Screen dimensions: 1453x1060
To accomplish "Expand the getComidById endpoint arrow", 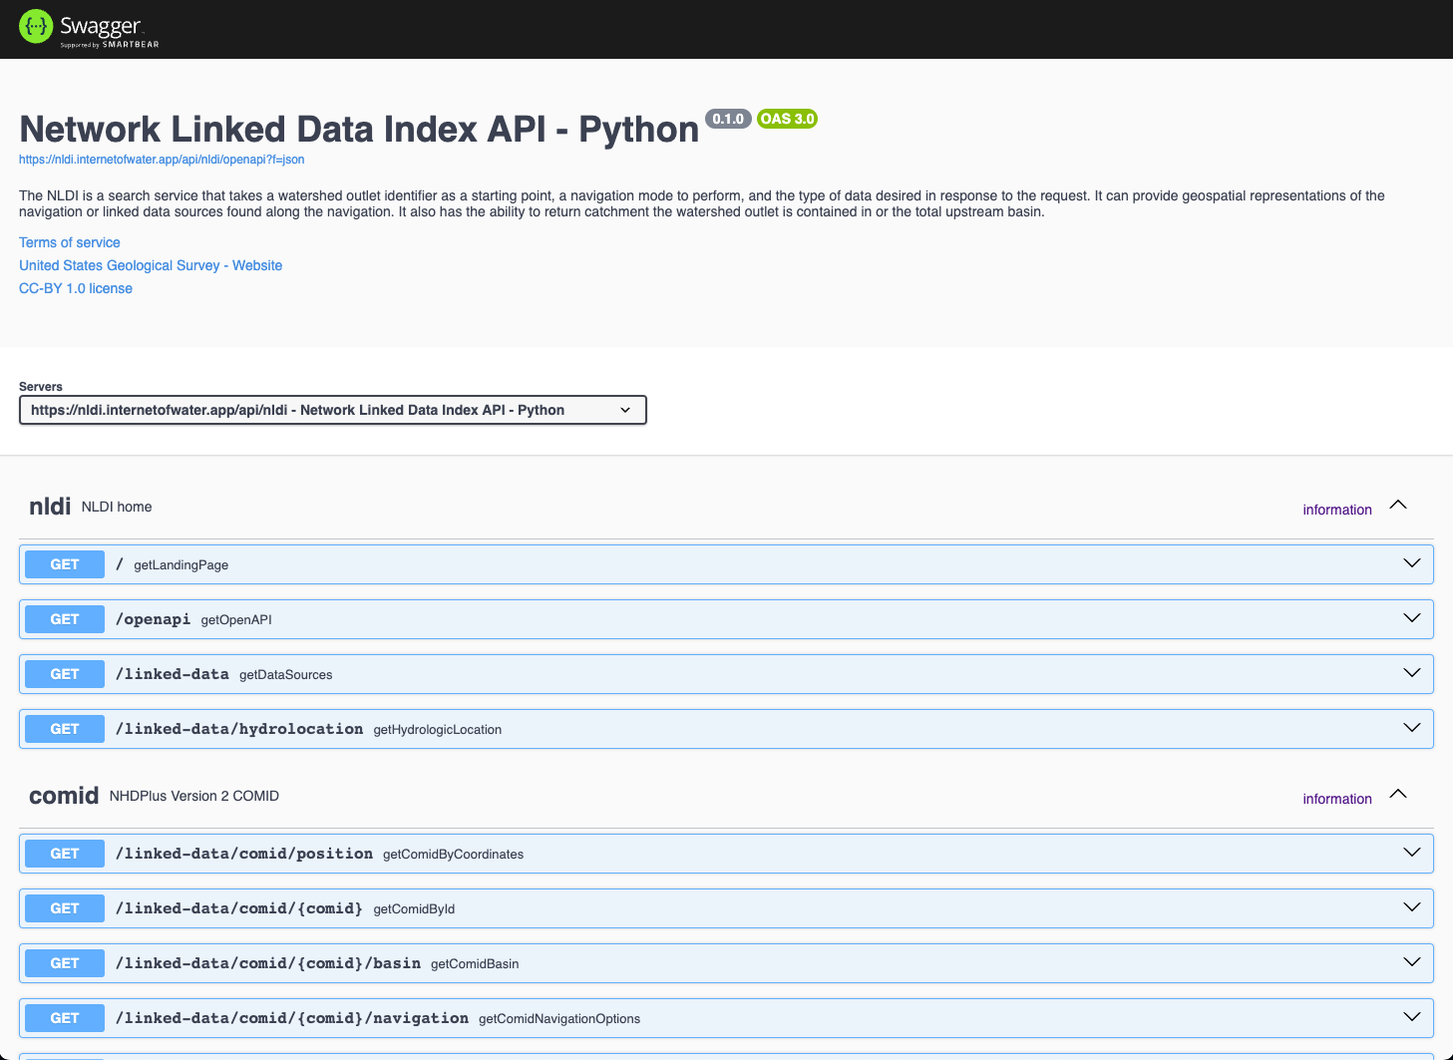I will click(1411, 907).
